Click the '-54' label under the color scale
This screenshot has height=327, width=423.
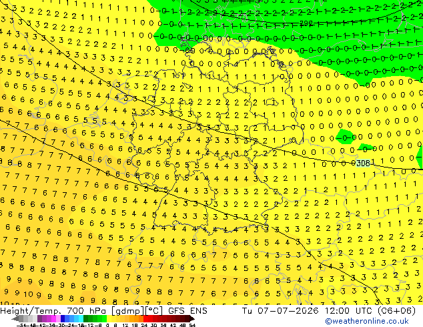coord(21,326)
